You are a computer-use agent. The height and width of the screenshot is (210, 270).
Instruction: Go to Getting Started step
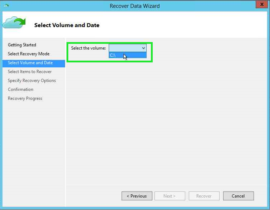22,45
